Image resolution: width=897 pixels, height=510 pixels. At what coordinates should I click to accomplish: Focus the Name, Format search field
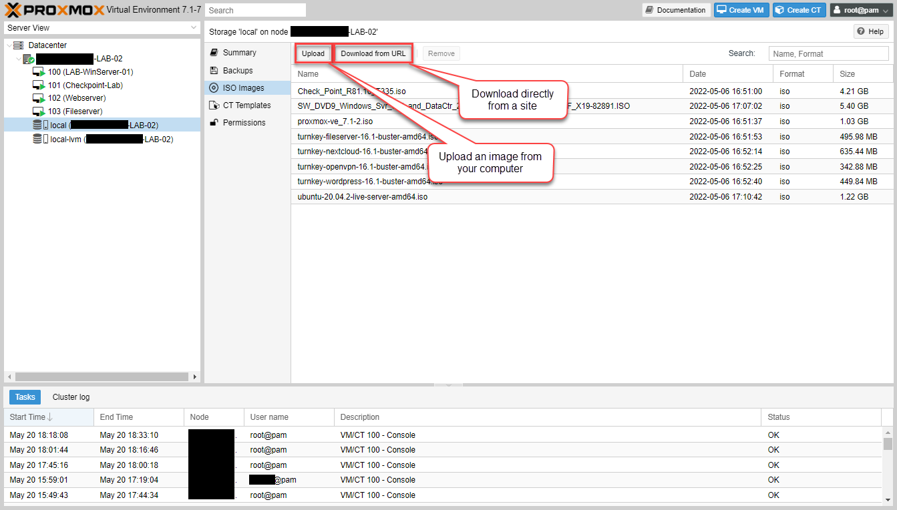(x=829, y=53)
